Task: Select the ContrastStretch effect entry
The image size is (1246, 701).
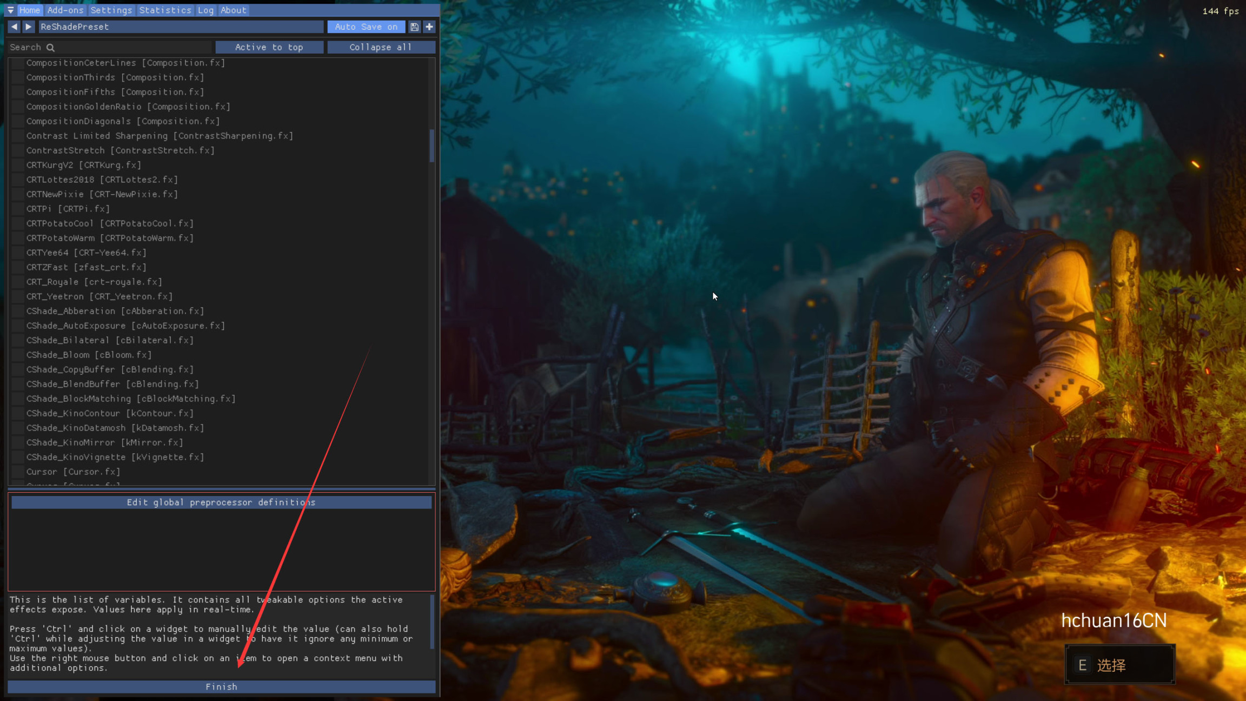Action: (x=120, y=150)
